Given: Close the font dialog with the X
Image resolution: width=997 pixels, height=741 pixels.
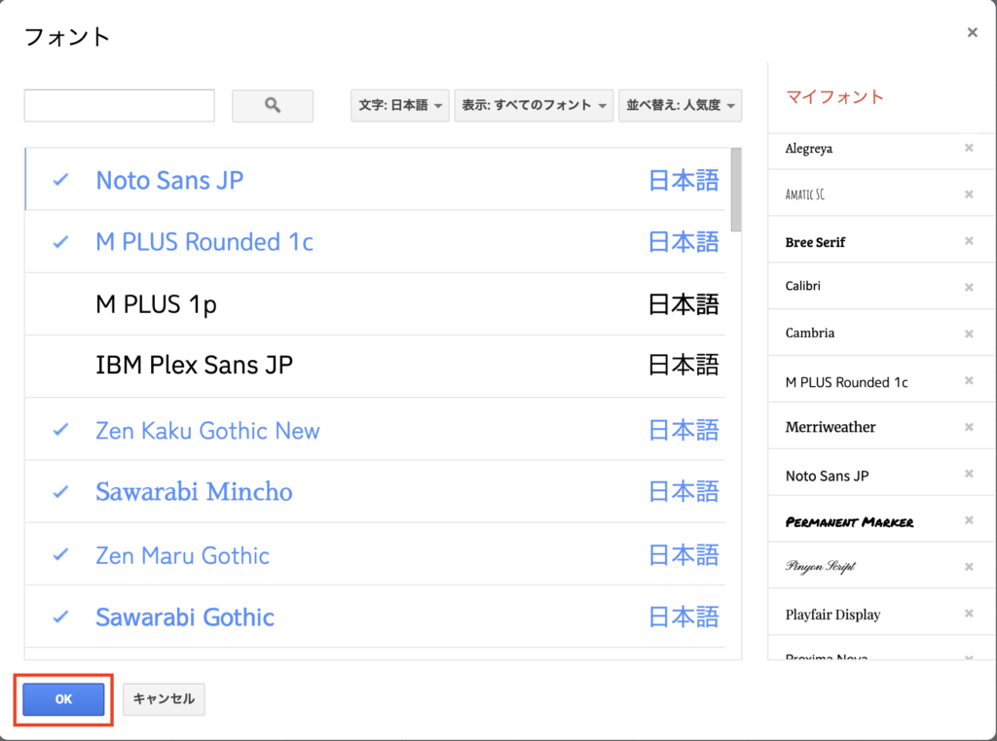Looking at the screenshot, I should click(x=972, y=33).
